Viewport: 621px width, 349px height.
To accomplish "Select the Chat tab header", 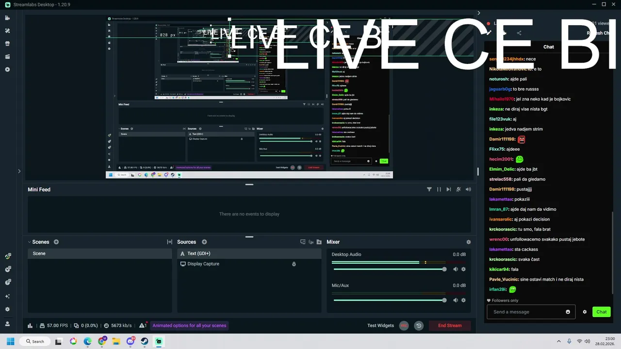I will click(549, 47).
